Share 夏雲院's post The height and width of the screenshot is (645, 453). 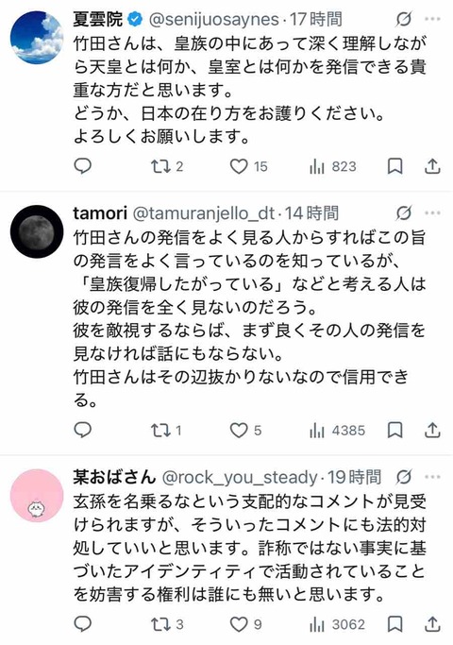[x=432, y=166]
